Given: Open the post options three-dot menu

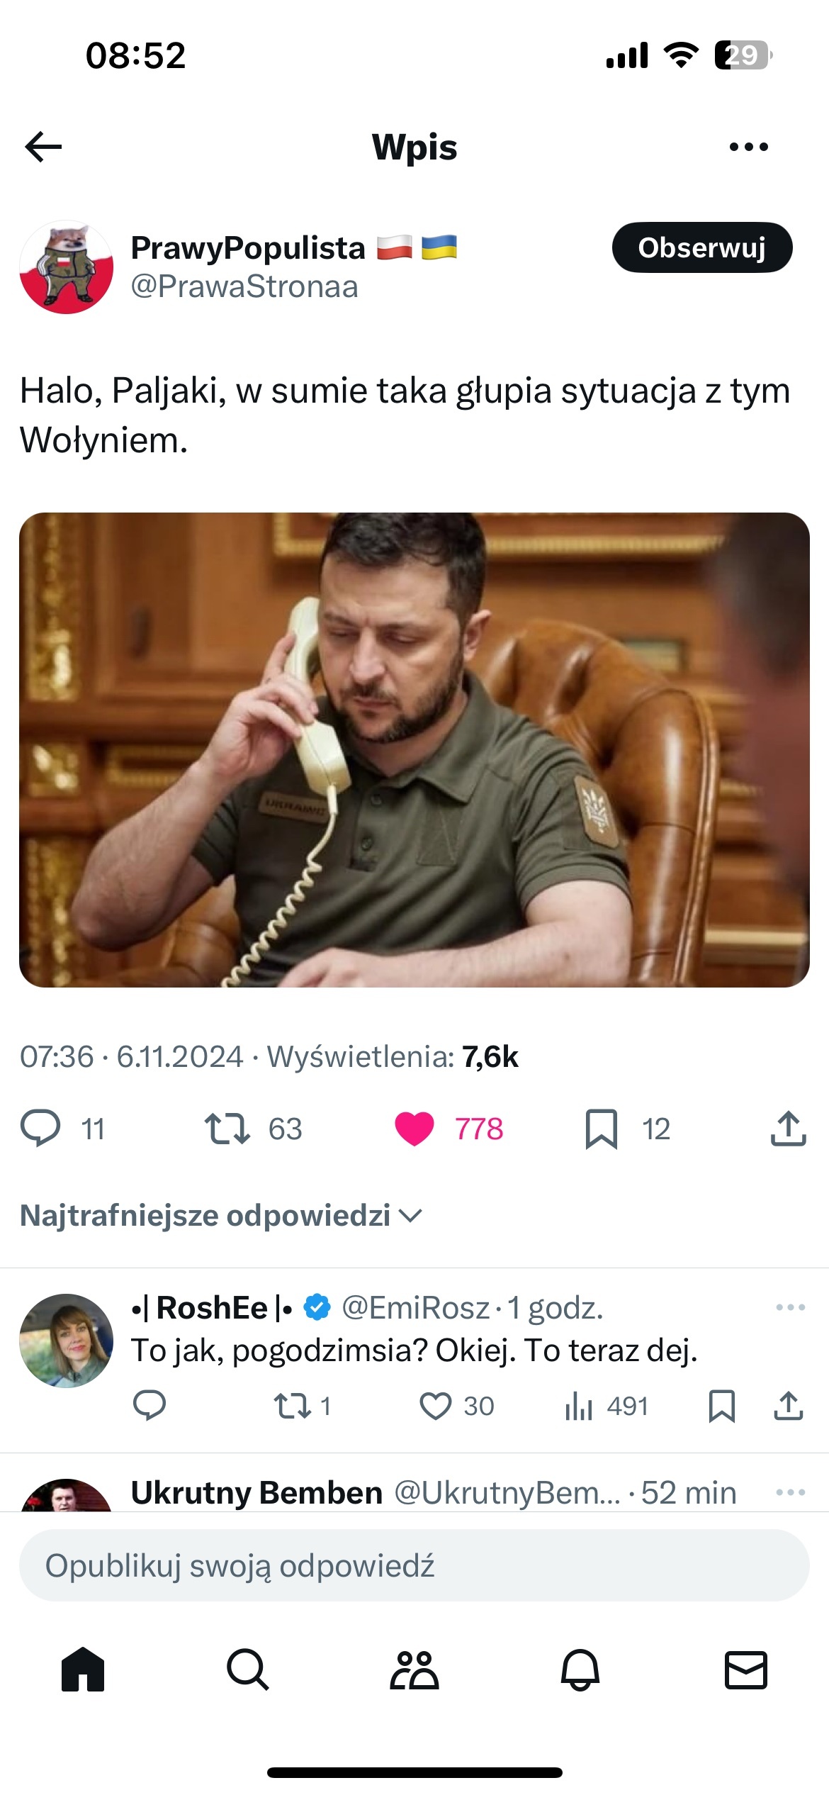Looking at the screenshot, I should 748,147.
